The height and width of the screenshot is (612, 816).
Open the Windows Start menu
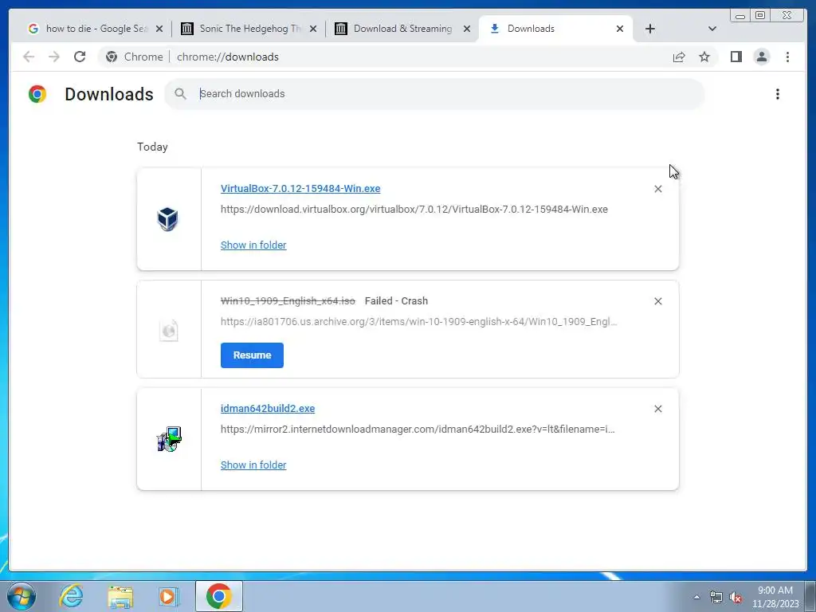[x=22, y=596]
